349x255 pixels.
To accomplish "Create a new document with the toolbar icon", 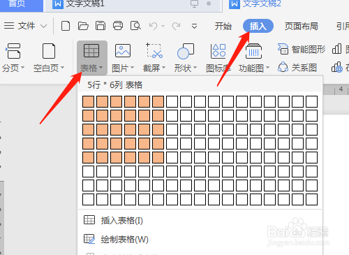I will pos(66,26).
